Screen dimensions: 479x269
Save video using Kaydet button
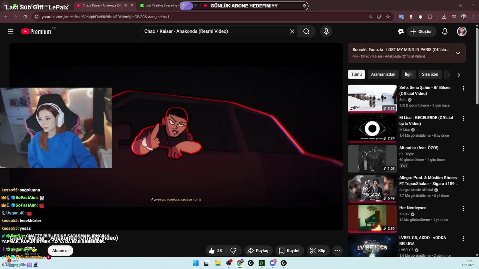click(289, 251)
